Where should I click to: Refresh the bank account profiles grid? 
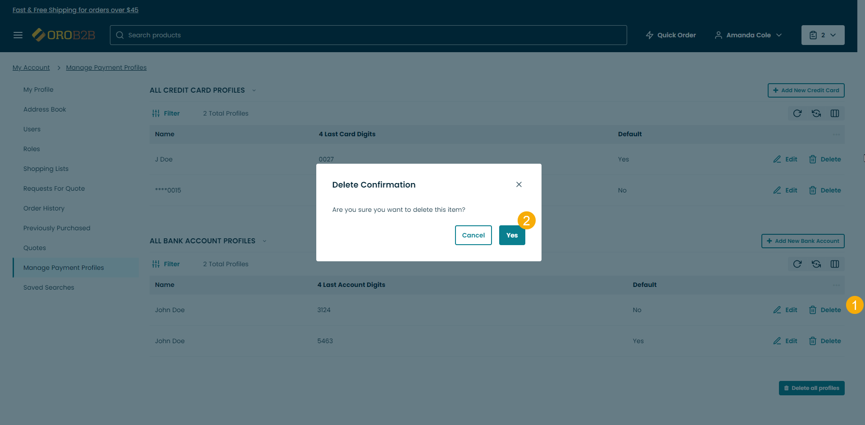(797, 264)
